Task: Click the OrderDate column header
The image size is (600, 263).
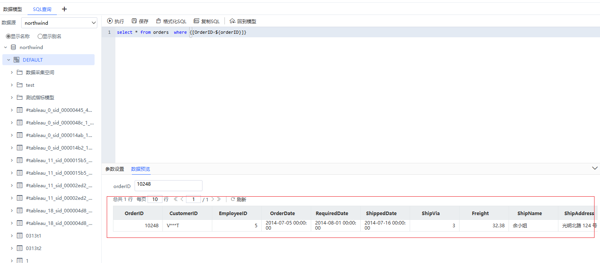Action: coord(283,214)
